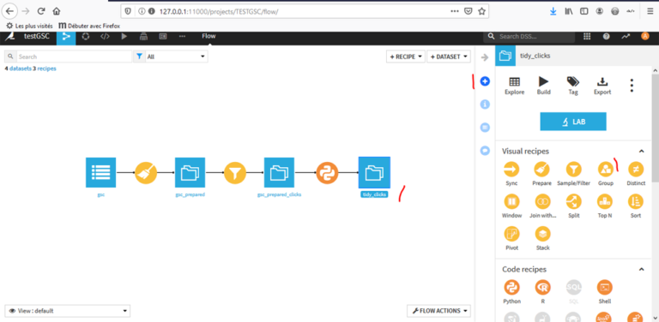Click the Stack recipe icon
Screen dimensions: 659x322
pos(542,234)
